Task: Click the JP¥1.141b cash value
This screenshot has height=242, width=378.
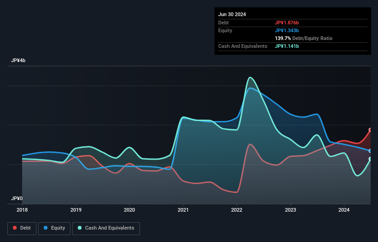Action: click(287, 46)
